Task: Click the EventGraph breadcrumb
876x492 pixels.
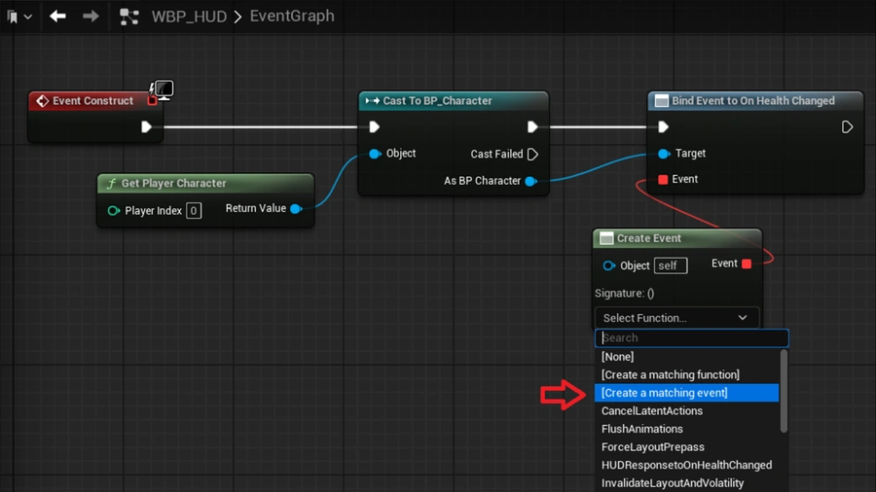Action: click(x=292, y=17)
